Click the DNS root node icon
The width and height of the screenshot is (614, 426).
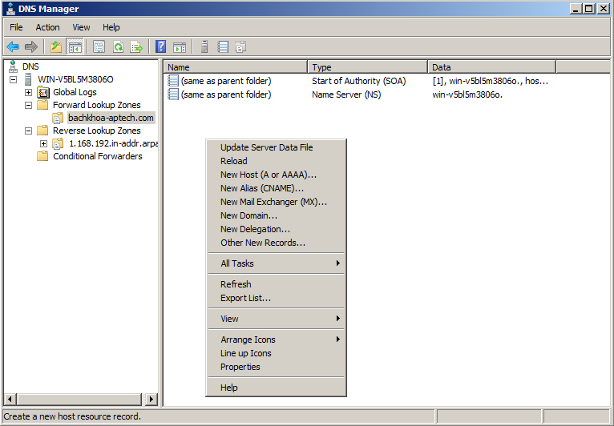(x=13, y=66)
